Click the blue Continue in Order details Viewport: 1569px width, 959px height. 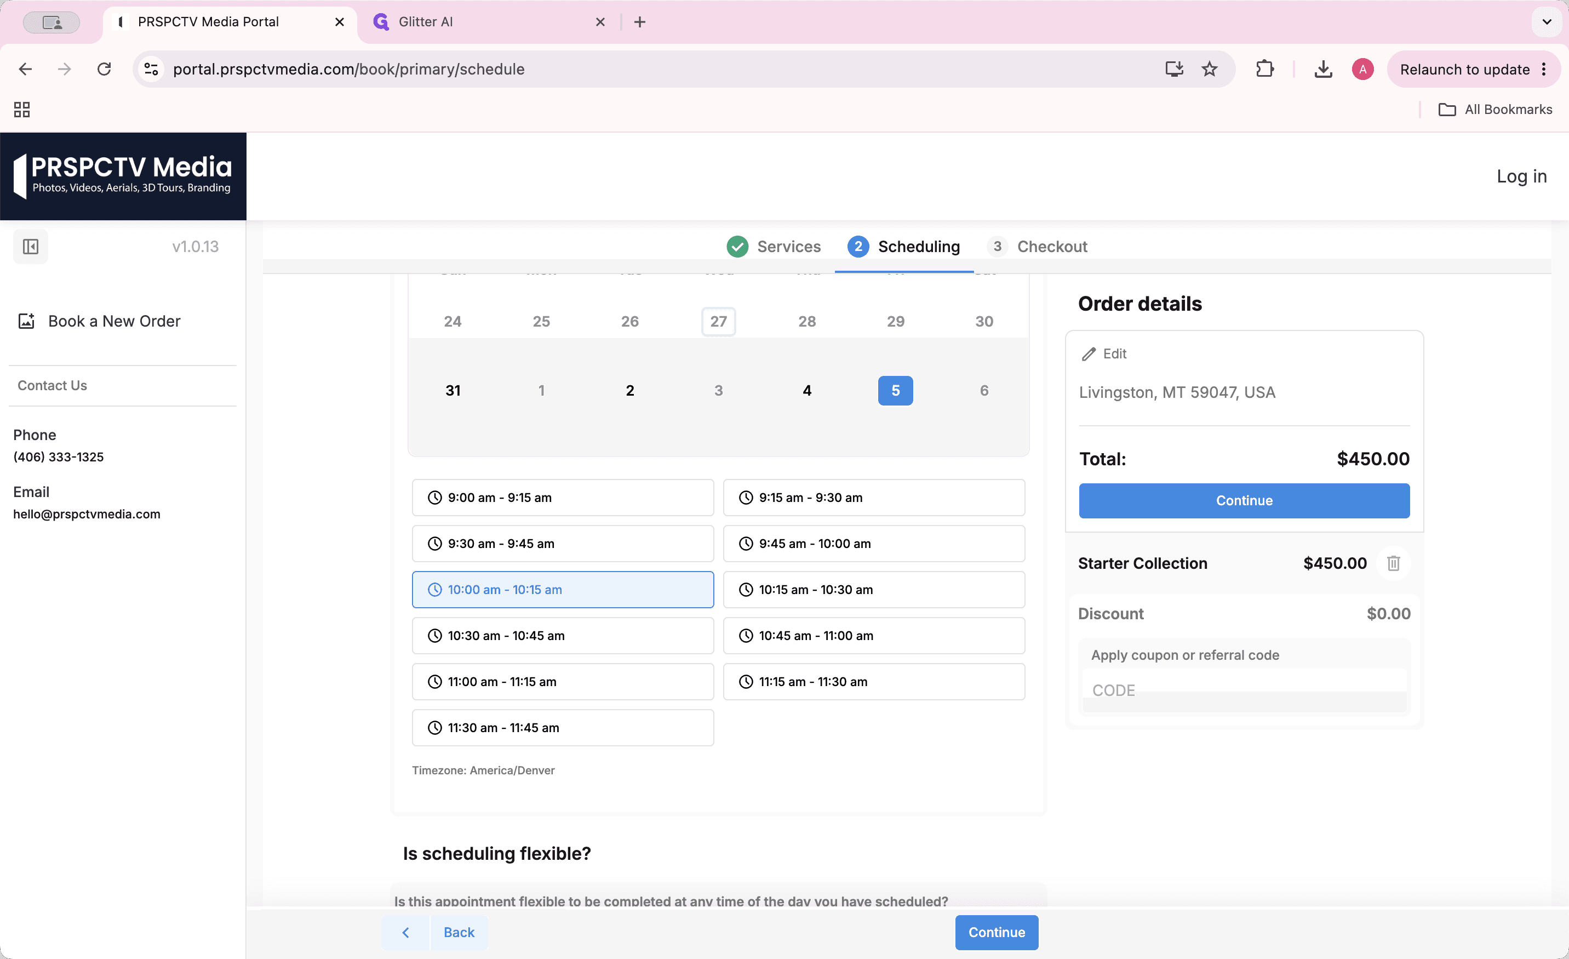1244,500
